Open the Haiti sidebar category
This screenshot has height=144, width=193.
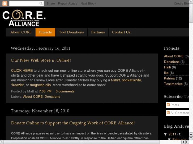click(x=168, y=67)
